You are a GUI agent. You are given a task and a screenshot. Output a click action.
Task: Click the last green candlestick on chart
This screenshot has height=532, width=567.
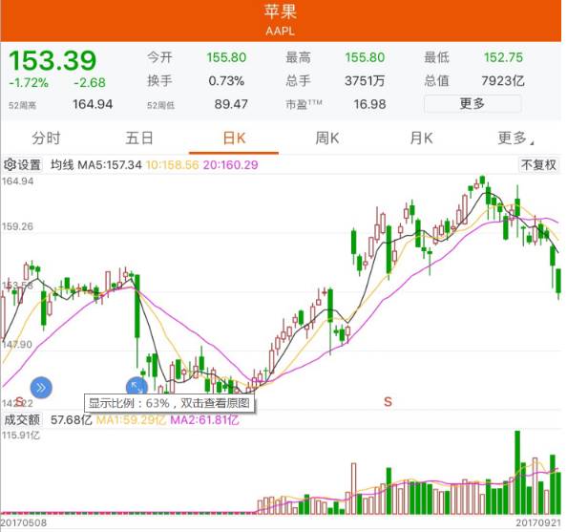pyautogui.click(x=558, y=284)
